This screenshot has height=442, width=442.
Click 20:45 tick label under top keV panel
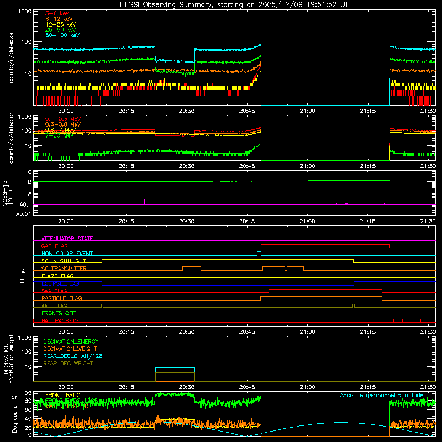click(247, 111)
